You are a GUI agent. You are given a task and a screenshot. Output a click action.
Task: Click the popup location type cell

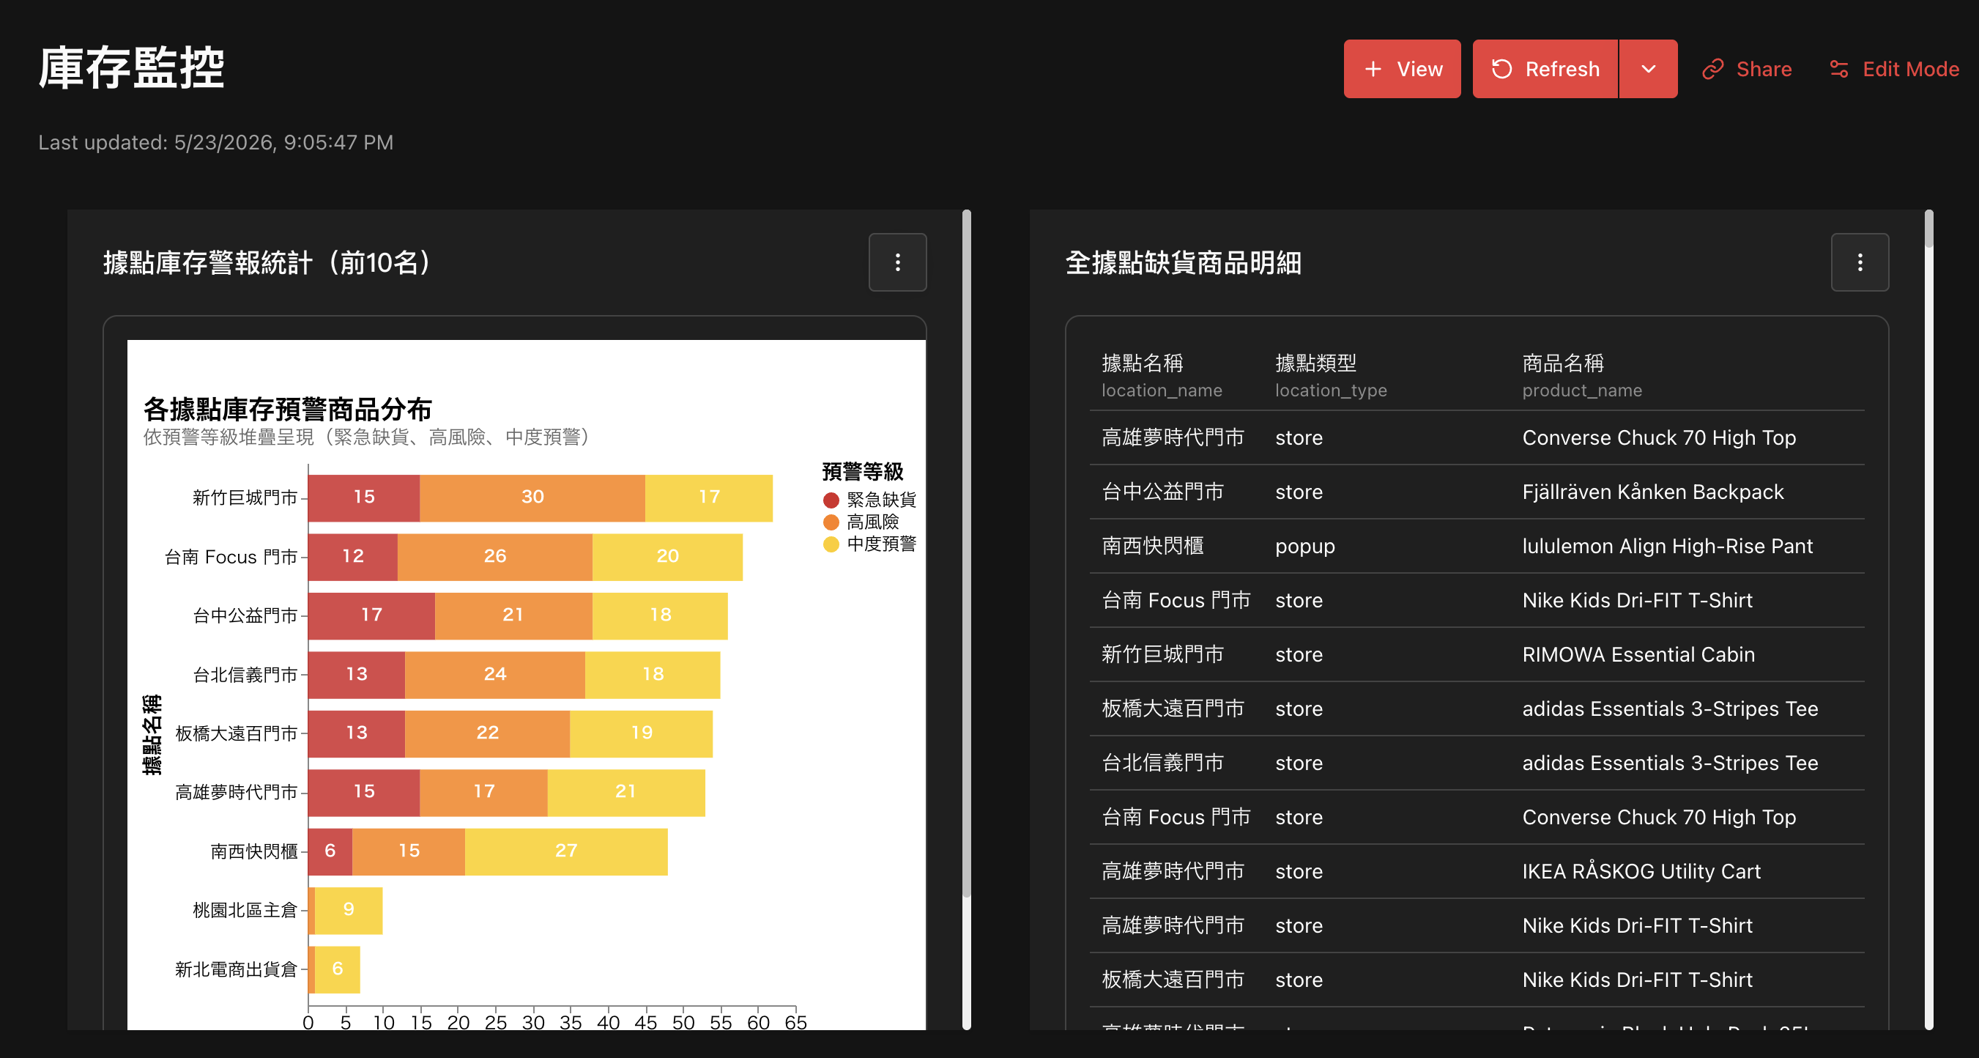[x=1304, y=547]
